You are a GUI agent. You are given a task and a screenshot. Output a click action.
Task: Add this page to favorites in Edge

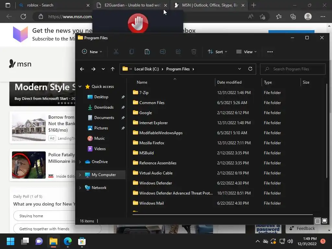pos(263,17)
